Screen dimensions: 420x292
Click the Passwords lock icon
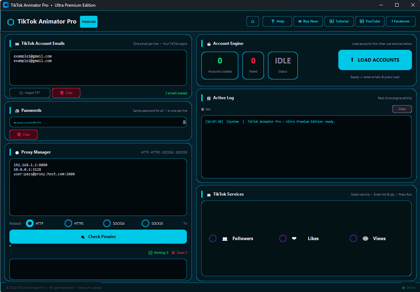tap(17, 111)
